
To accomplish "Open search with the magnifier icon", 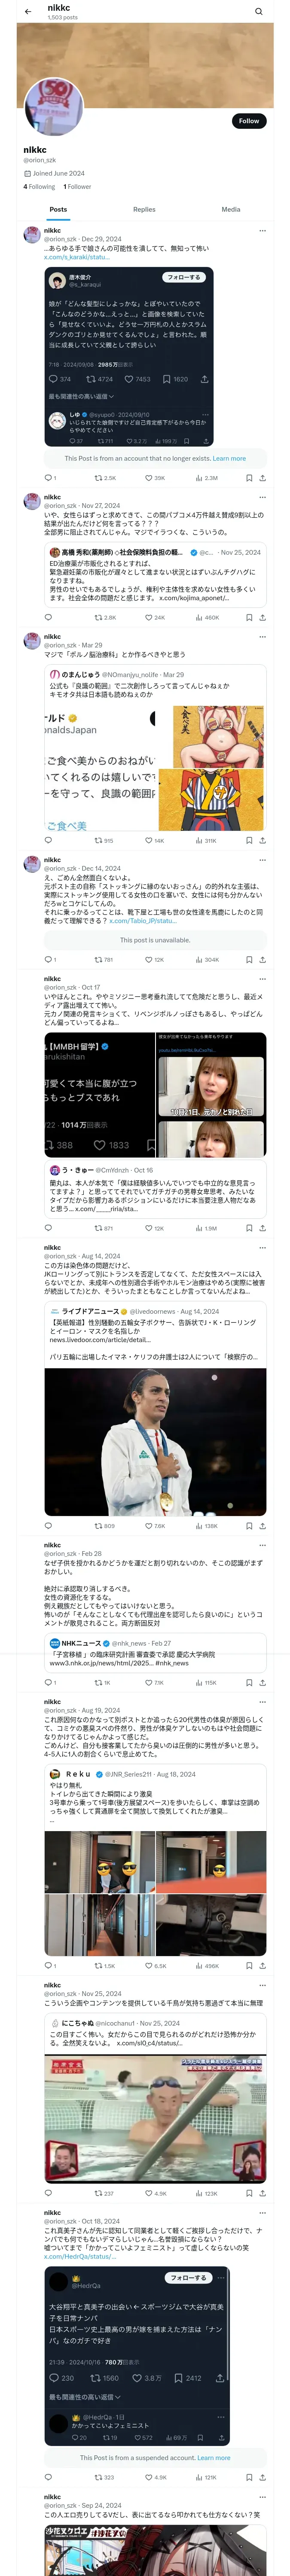I will pos(258,11).
